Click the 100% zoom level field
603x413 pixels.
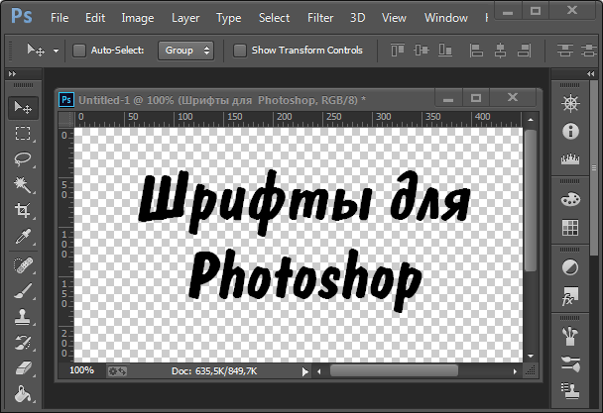click(x=82, y=370)
